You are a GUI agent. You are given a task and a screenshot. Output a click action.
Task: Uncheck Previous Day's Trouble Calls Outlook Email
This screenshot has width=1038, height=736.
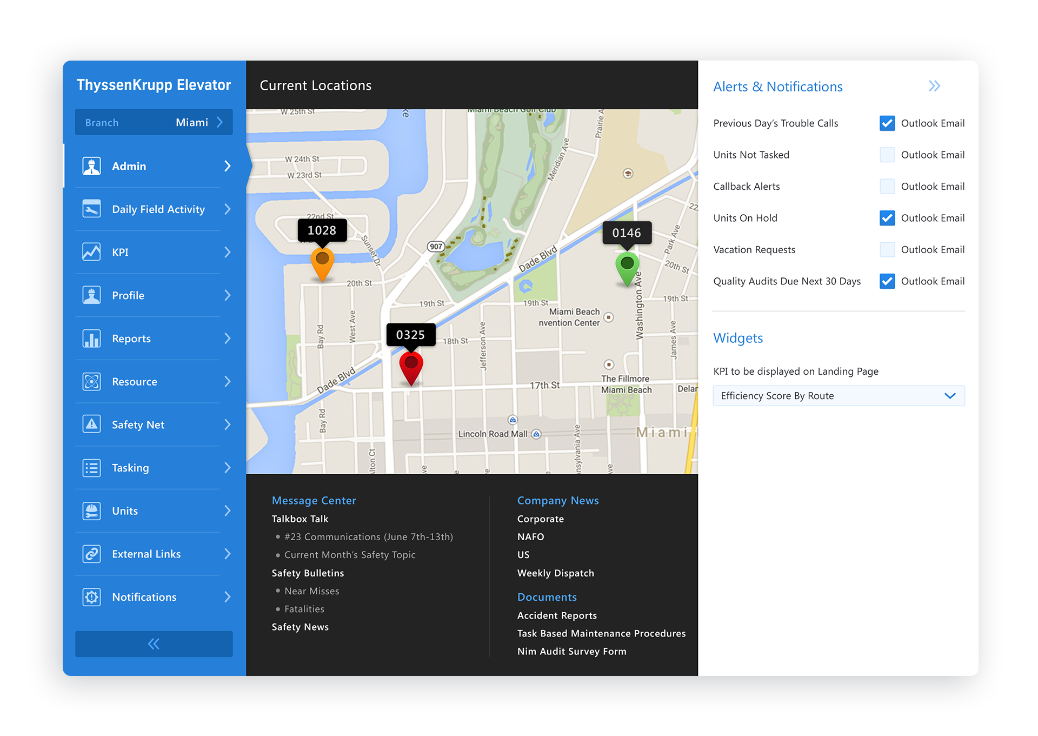pyautogui.click(x=887, y=123)
